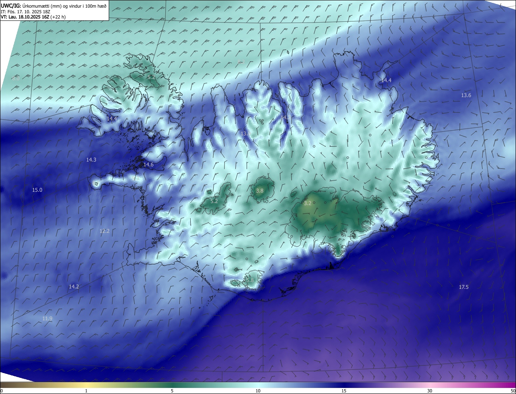Click the valid time line 'VT: Lau. 18.10.2025 16Z (+22 h)'

(x=33, y=17)
